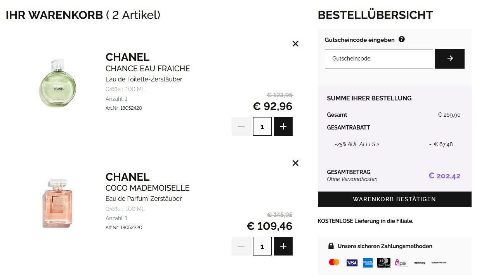The width and height of the screenshot is (477, 278).
Task: Decrease Coco Mademoiselle quantity with minus
Action: (x=241, y=246)
